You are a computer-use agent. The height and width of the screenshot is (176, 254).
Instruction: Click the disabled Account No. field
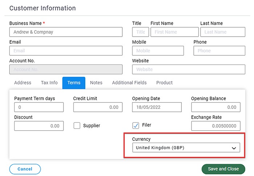[66, 69]
